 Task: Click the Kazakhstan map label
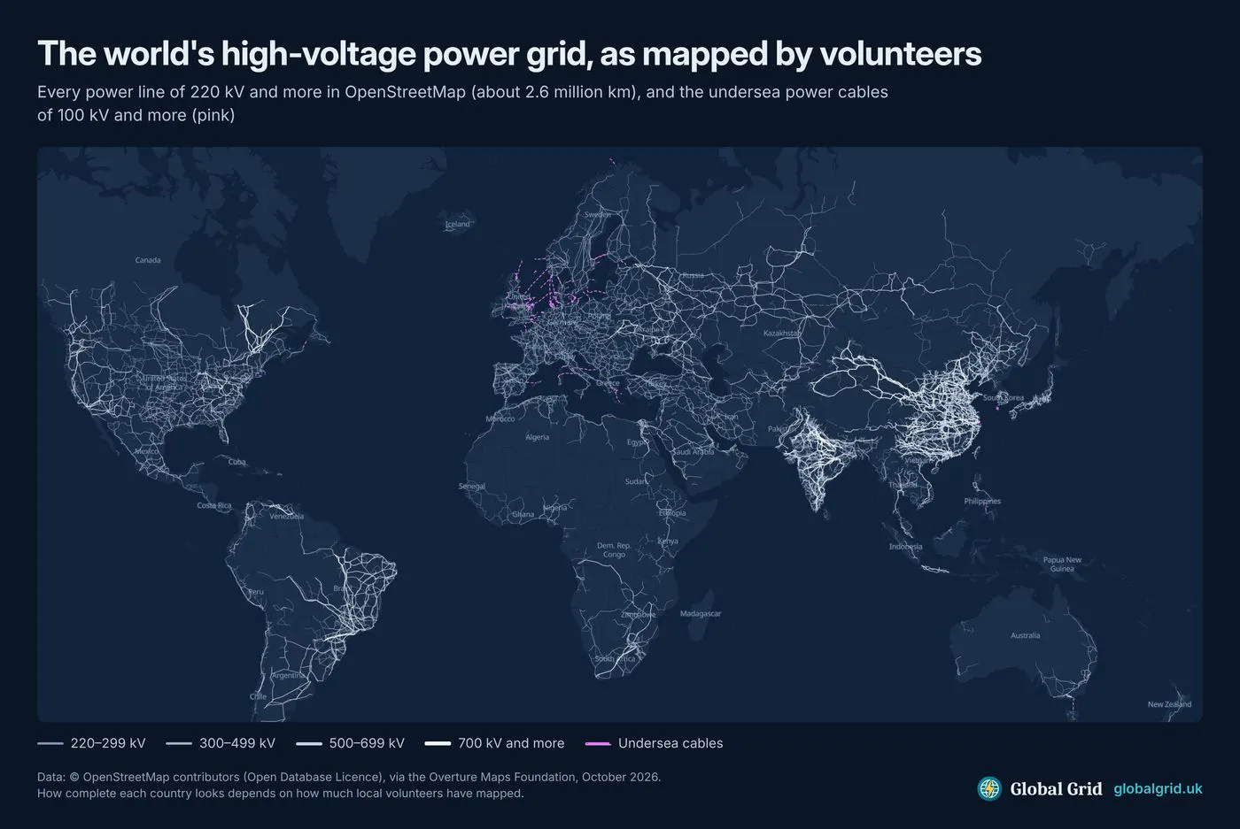pyautogui.click(x=783, y=334)
